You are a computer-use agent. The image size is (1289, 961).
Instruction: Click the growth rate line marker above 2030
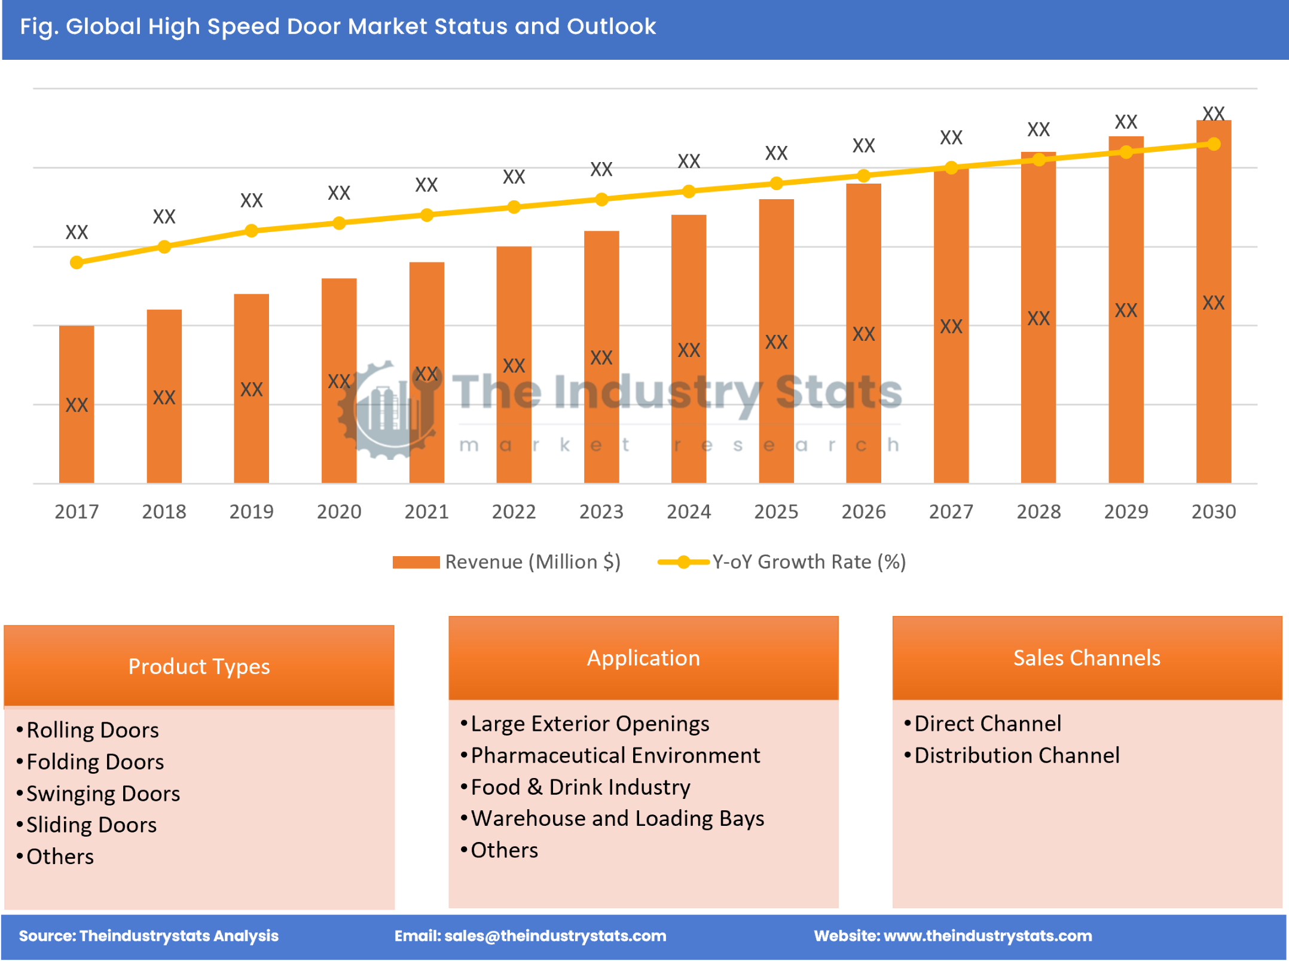(1214, 144)
